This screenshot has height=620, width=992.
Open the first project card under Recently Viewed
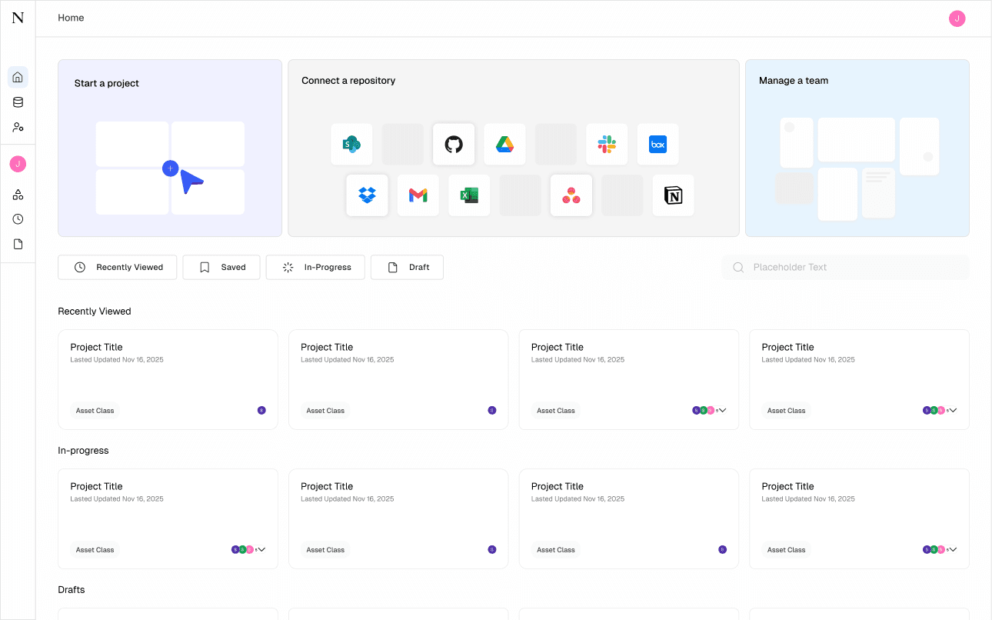[168, 379]
